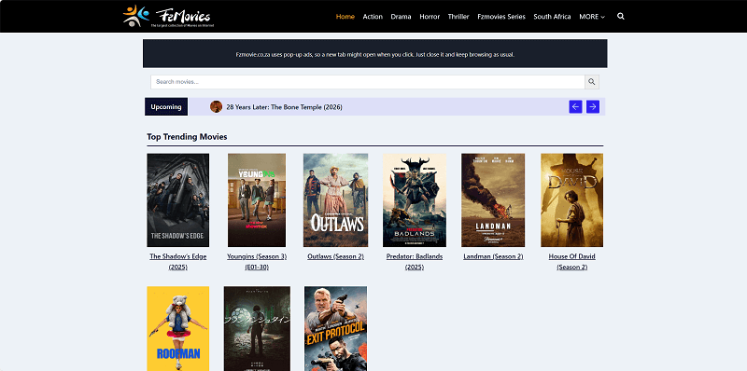Open the Action category
The width and height of the screenshot is (747, 371).
373,17
